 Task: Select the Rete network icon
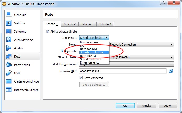(x=9, y=56)
